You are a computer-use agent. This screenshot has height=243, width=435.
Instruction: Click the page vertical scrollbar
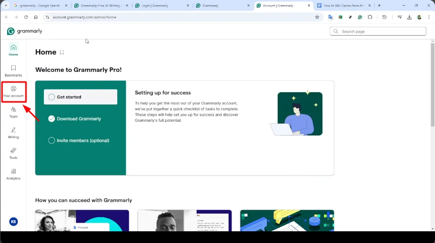(432, 85)
